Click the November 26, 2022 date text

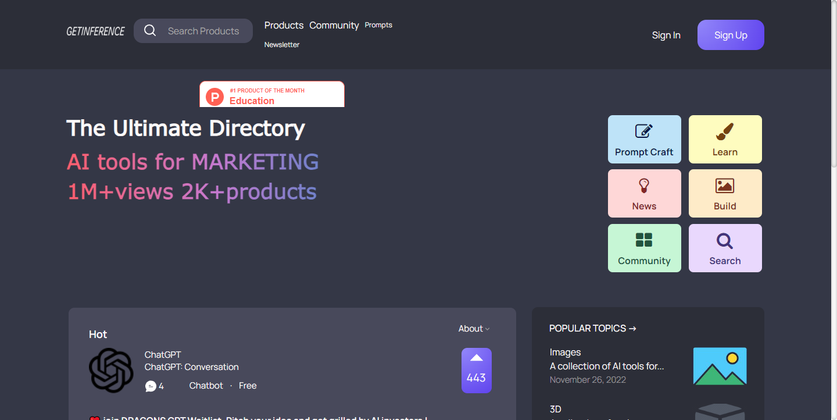point(588,380)
